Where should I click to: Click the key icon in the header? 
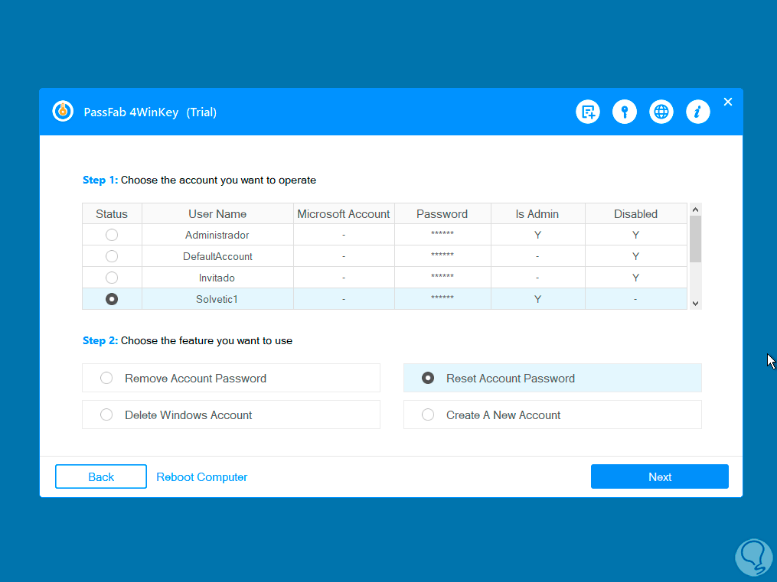pos(625,112)
